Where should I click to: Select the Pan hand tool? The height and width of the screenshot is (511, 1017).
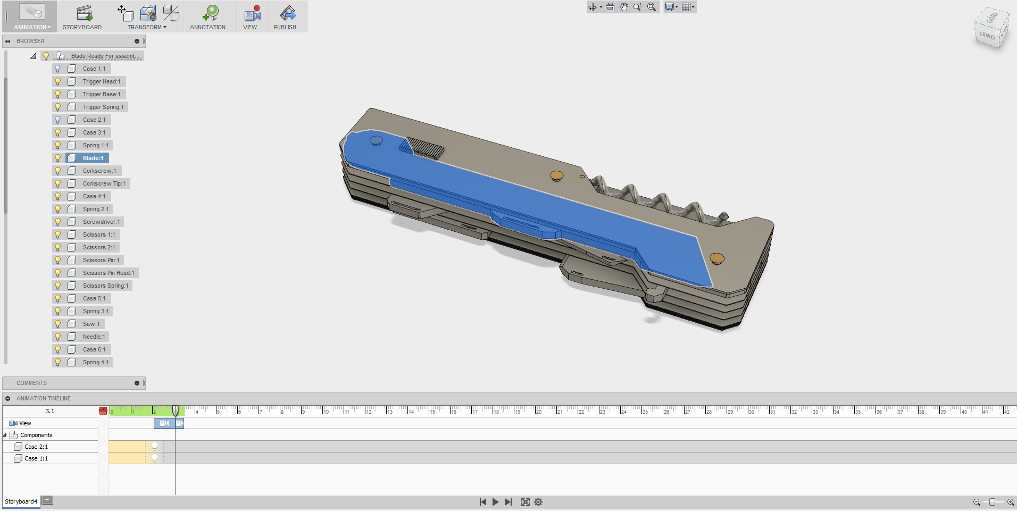(624, 7)
